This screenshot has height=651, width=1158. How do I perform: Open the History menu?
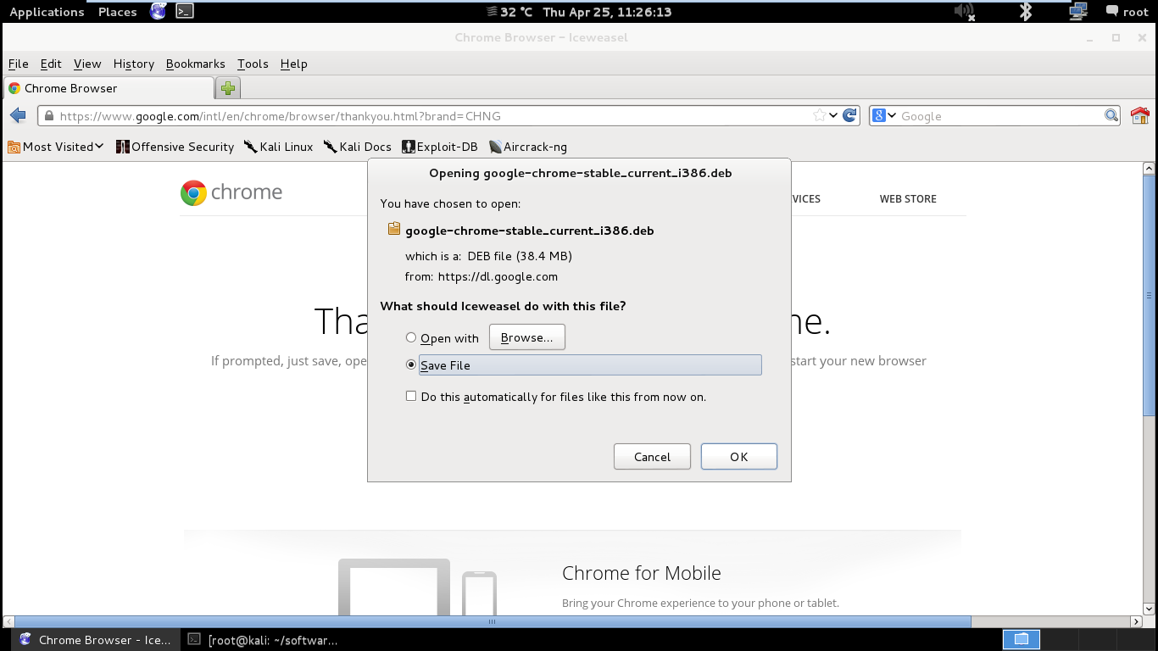coord(134,64)
